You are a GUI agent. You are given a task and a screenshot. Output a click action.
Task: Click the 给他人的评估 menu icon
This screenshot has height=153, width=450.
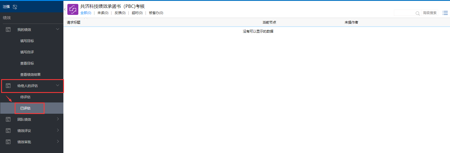pyautogui.click(x=8, y=86)
